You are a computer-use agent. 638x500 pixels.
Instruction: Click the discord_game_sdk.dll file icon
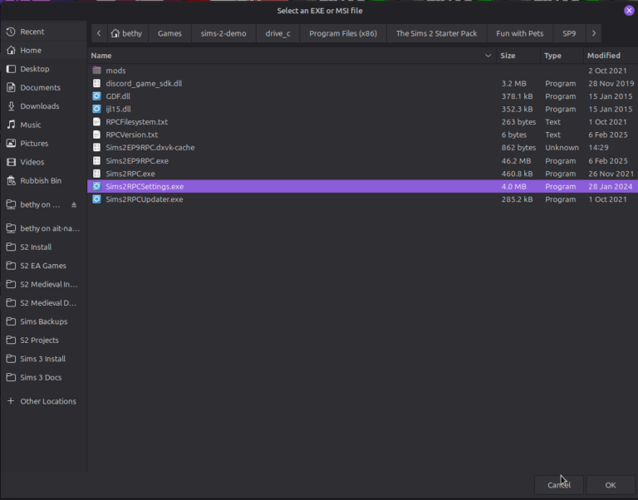tap(96, 83)
